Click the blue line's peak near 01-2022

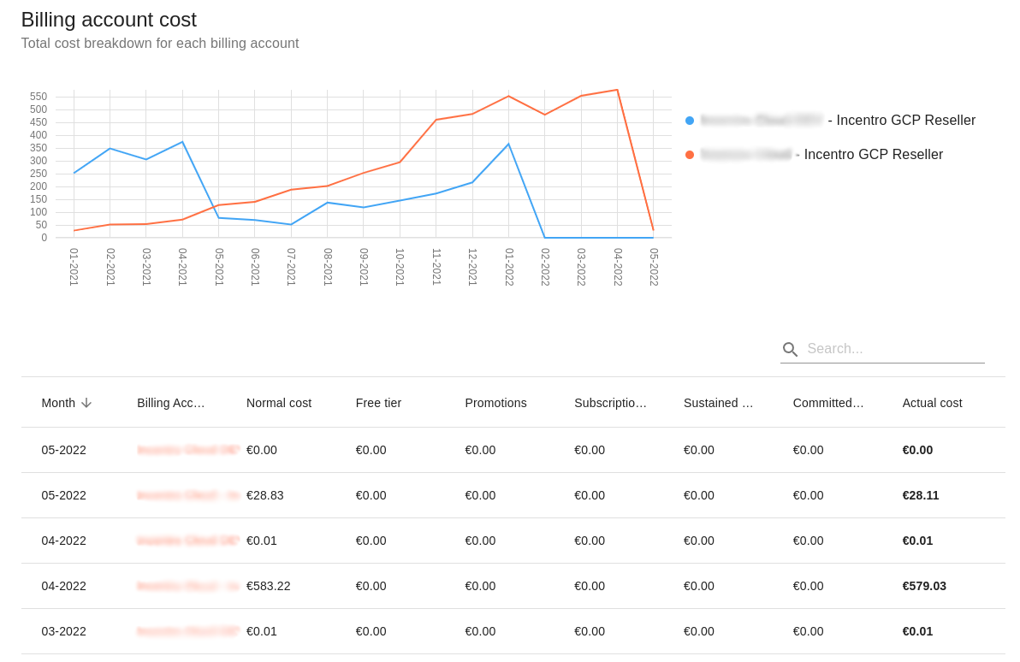pos(507,145)
